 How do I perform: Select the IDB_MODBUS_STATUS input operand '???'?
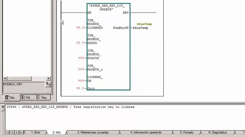tap(81, 58)
